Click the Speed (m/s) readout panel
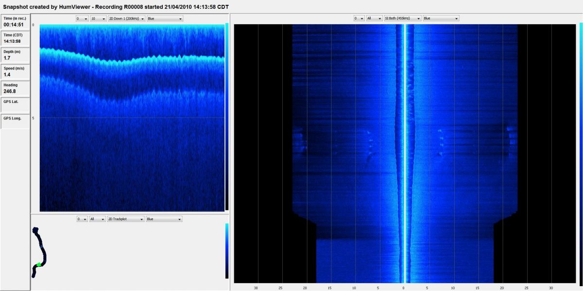583x291 pixels. [15, 72]
